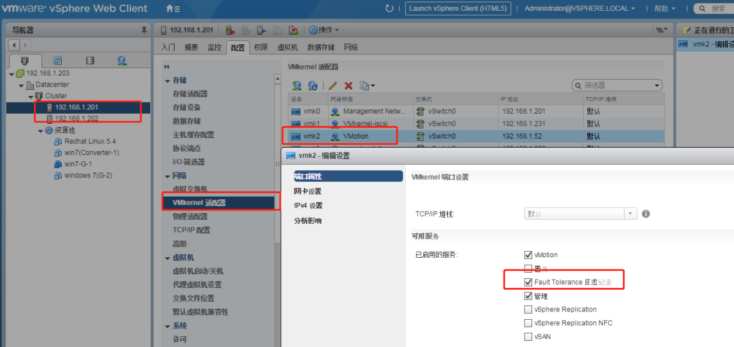The height and width of the screenshot is (347, 734).
Task: Add host networking icon in VMkernel toolbar
Action: coord(297,85)
